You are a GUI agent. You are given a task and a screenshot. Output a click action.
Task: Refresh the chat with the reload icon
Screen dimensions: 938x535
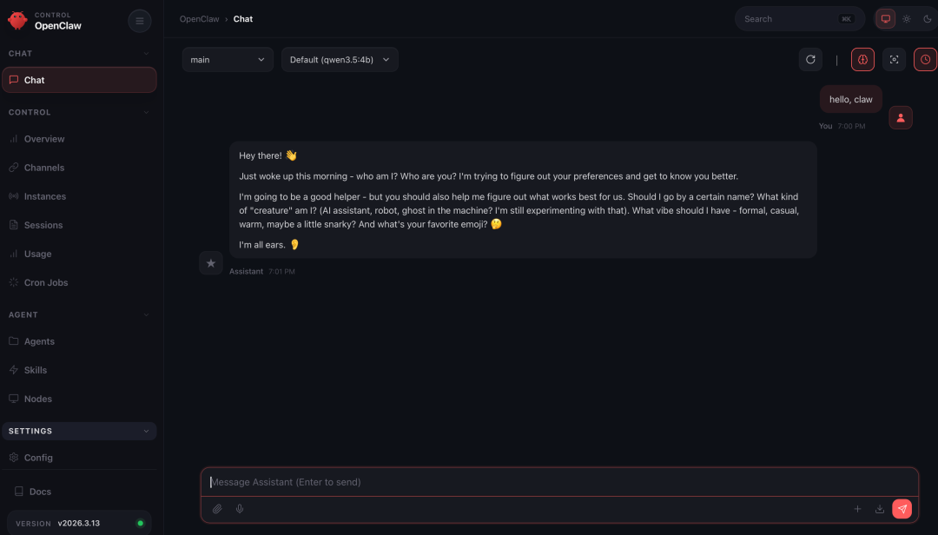(810, 59)
